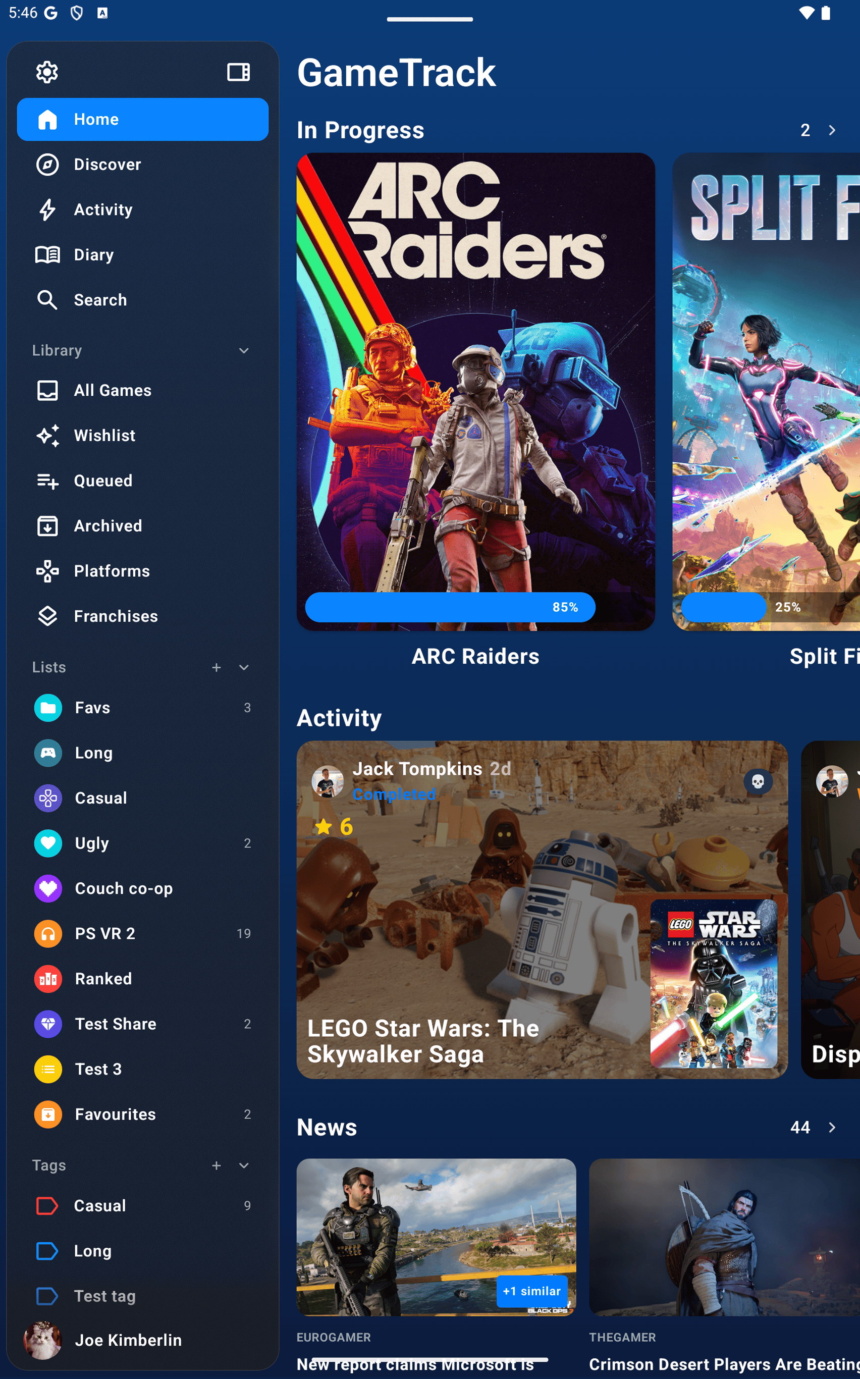Open the Couch co-op list icon
The image size is (860, 1379).
[48, 888]
